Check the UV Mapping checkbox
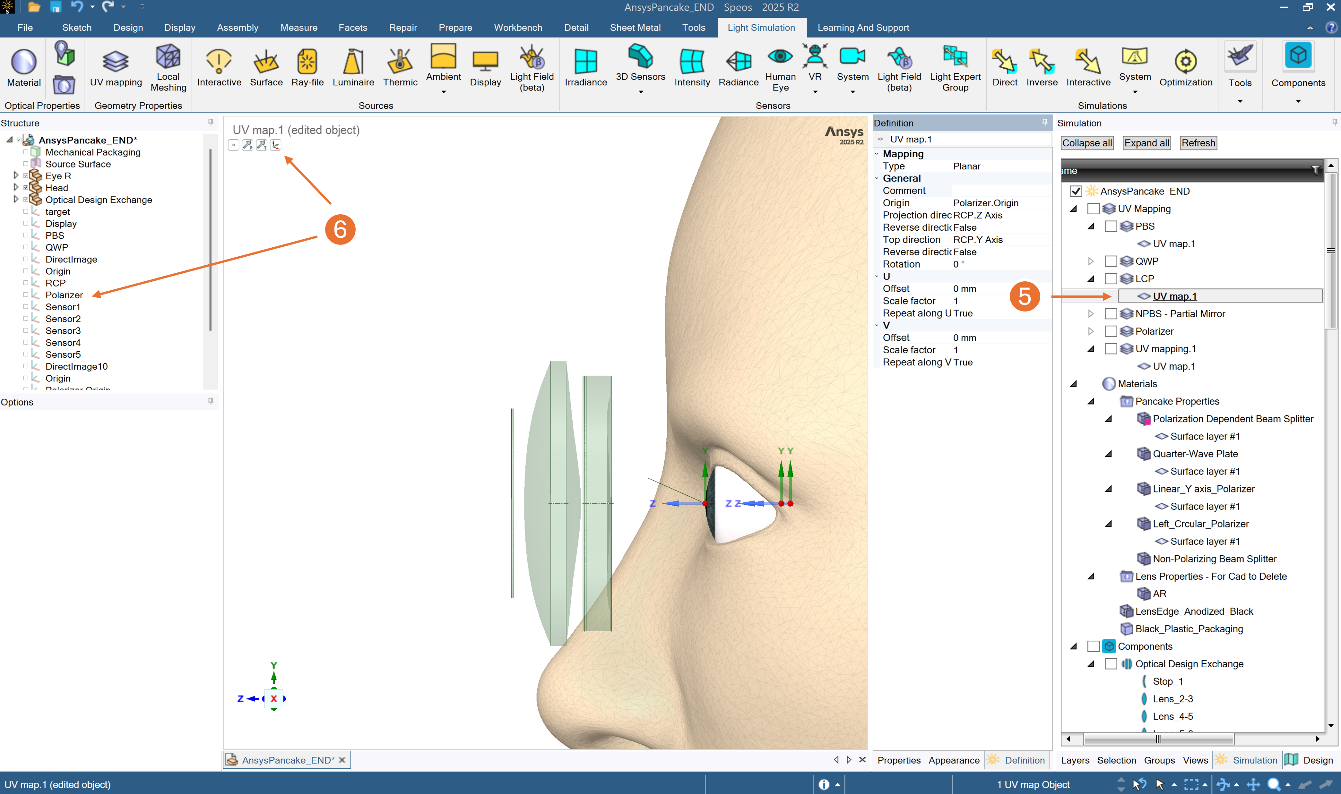The width and height of the screenshot is (1341, 794). click(x=1093, y=209)
